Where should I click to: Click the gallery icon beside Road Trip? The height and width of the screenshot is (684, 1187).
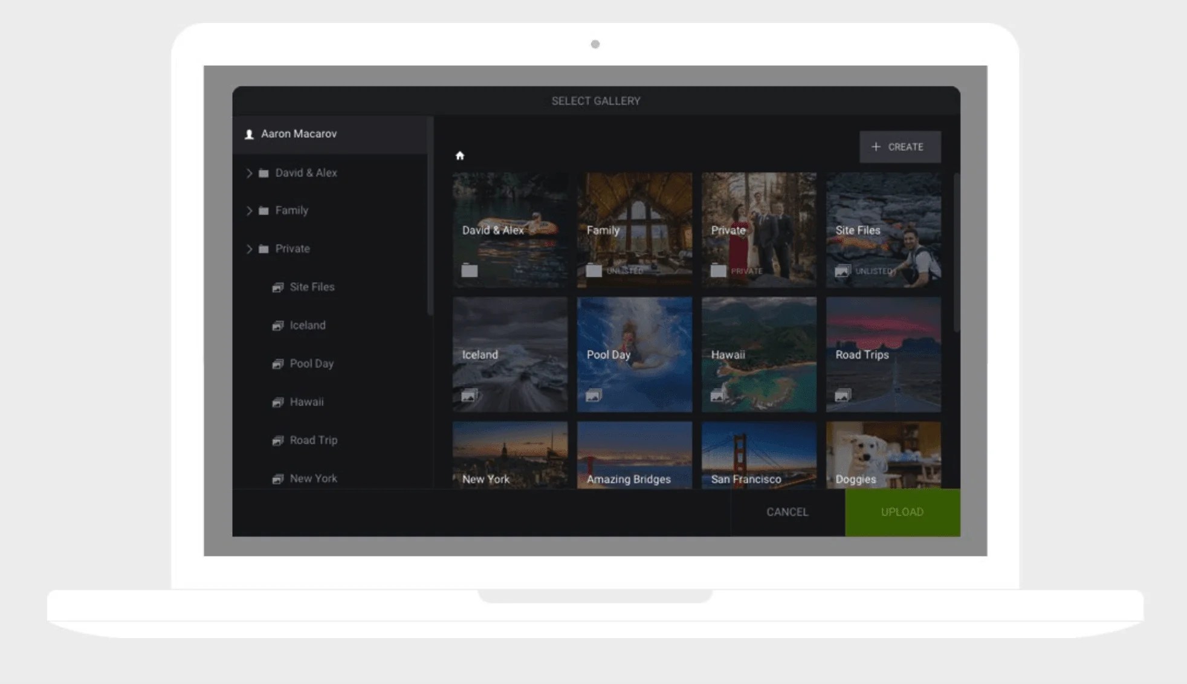point(278,440)
